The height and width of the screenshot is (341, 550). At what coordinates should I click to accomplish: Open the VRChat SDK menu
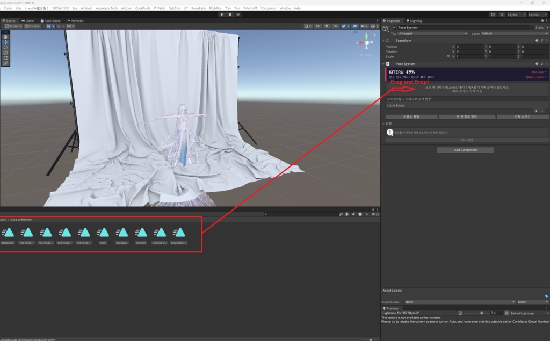60,8
